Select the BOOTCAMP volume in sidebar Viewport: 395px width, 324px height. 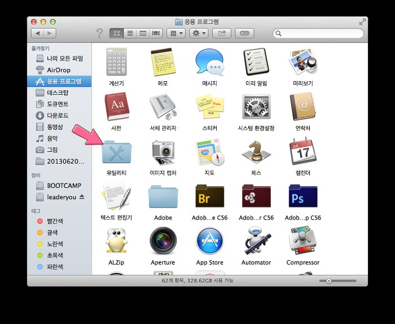(59, 186)
